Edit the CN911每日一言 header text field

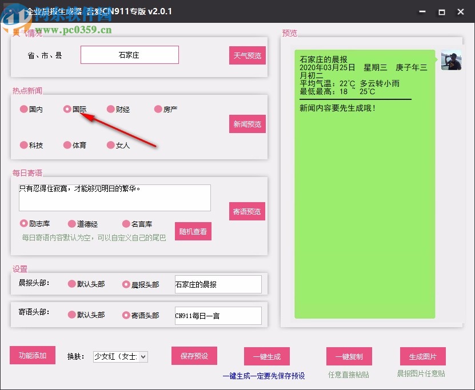click(x=218, y=315)
